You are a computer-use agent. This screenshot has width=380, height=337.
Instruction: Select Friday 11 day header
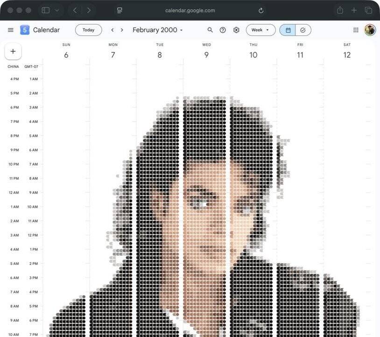[300, 51]
